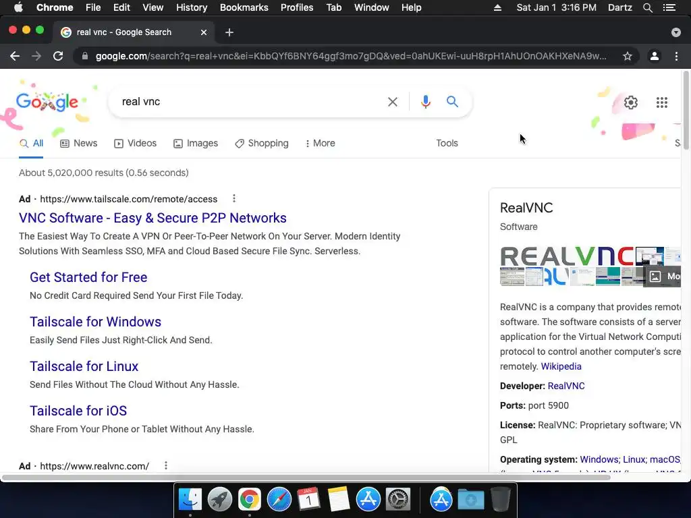
Task: Open Control Center list icon in menu bar
Action: point(669,7)
